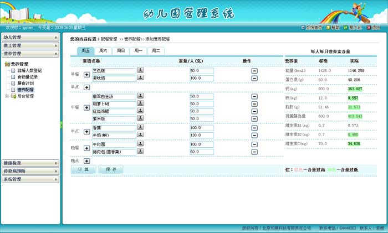Viewport: 388px width, 233px height.
Task: Select the 周一 tab
Action: click(137, 50)
